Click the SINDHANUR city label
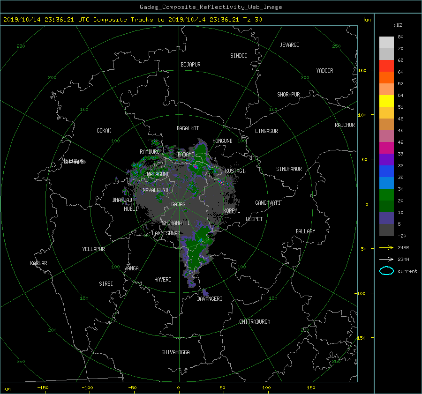Viewport: 422px width, 394px height. [289, 169]
